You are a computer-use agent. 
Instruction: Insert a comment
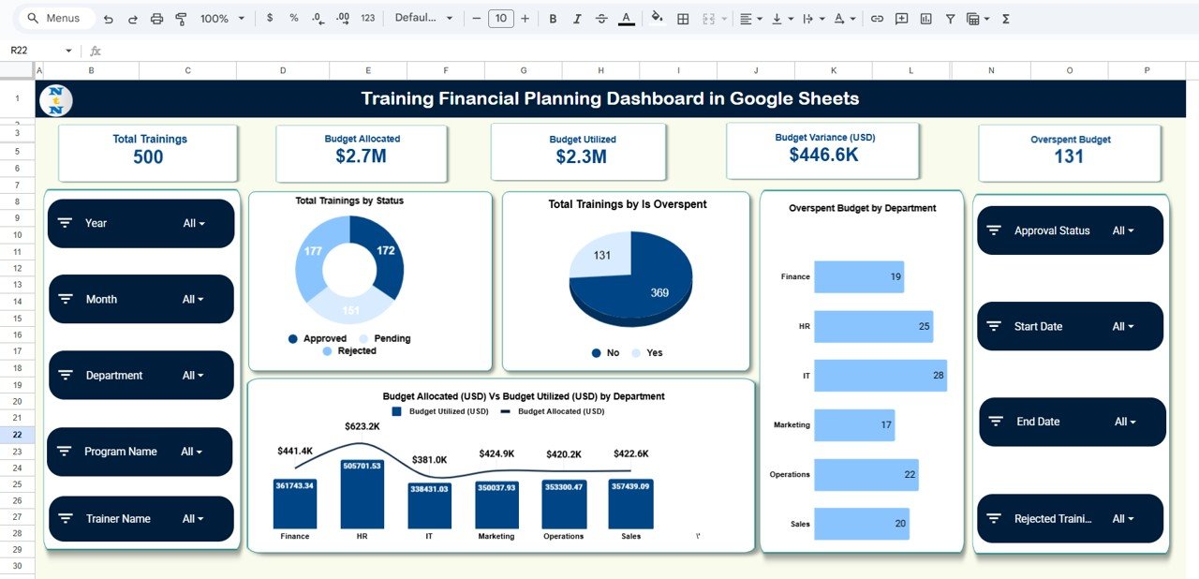point(900,18)
